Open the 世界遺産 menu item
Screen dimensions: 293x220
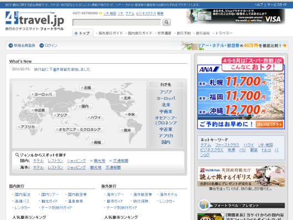(x=164, y=33)
